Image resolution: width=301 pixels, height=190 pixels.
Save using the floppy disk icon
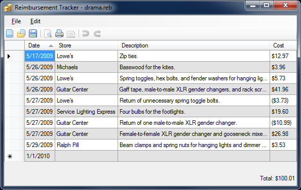pyautogui.click(x=33, y=34)
